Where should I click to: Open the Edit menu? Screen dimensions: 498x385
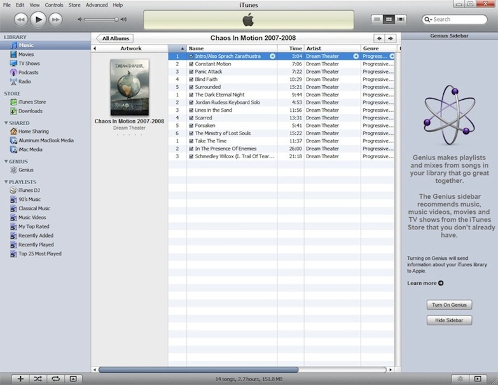pyautogui.click(x=20, y=5)
